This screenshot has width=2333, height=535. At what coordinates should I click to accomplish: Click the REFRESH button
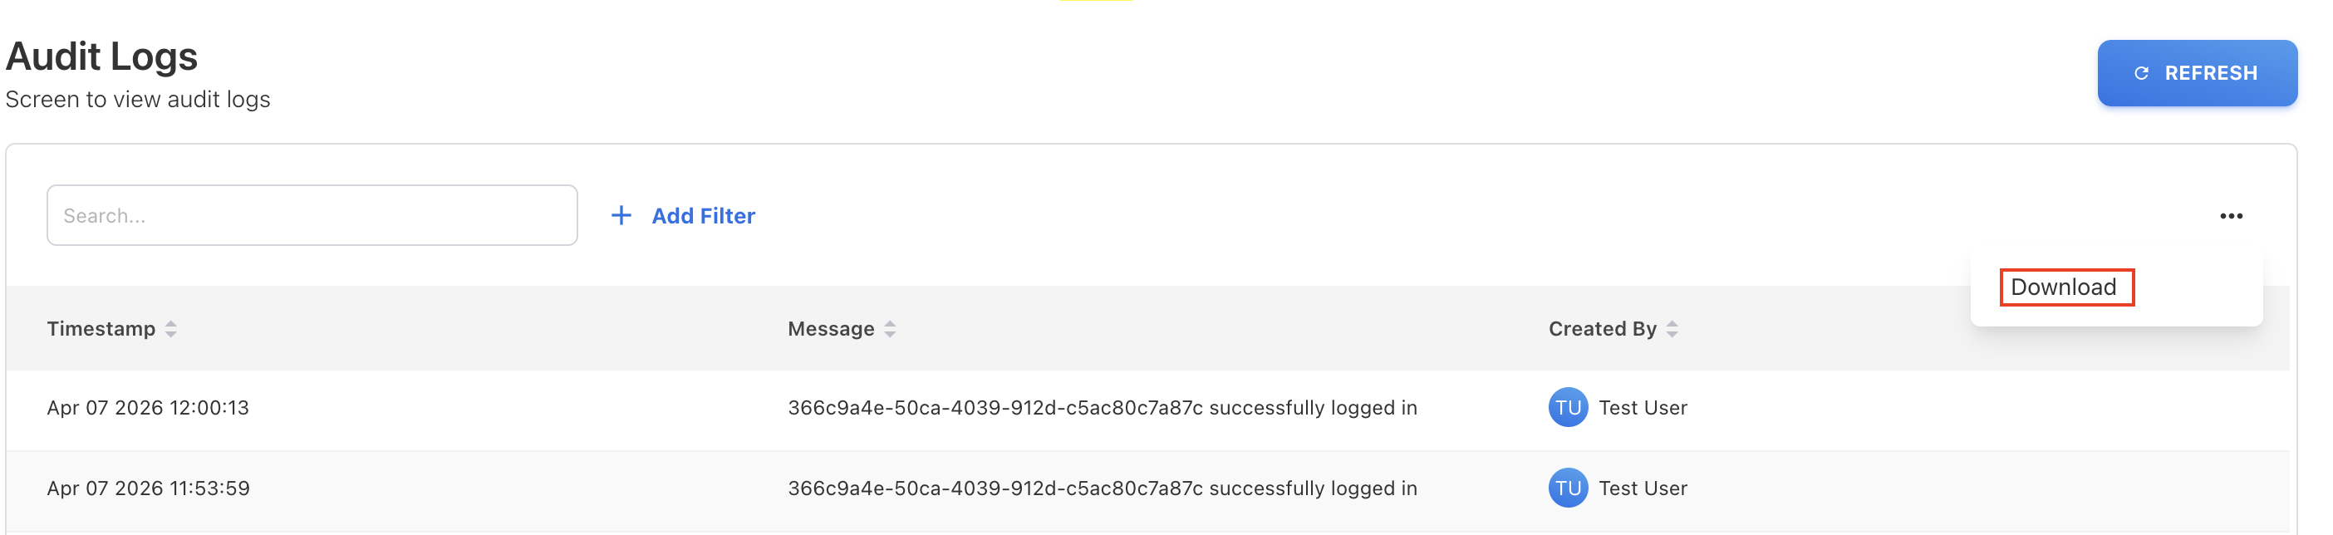coord(2196,72)
